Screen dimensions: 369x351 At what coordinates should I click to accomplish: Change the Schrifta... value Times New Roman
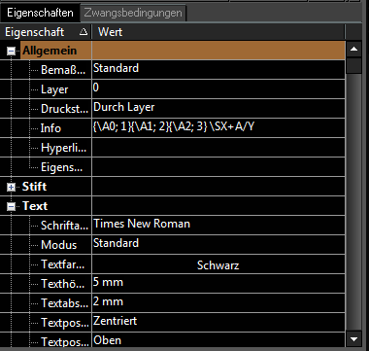click(218, 226)
